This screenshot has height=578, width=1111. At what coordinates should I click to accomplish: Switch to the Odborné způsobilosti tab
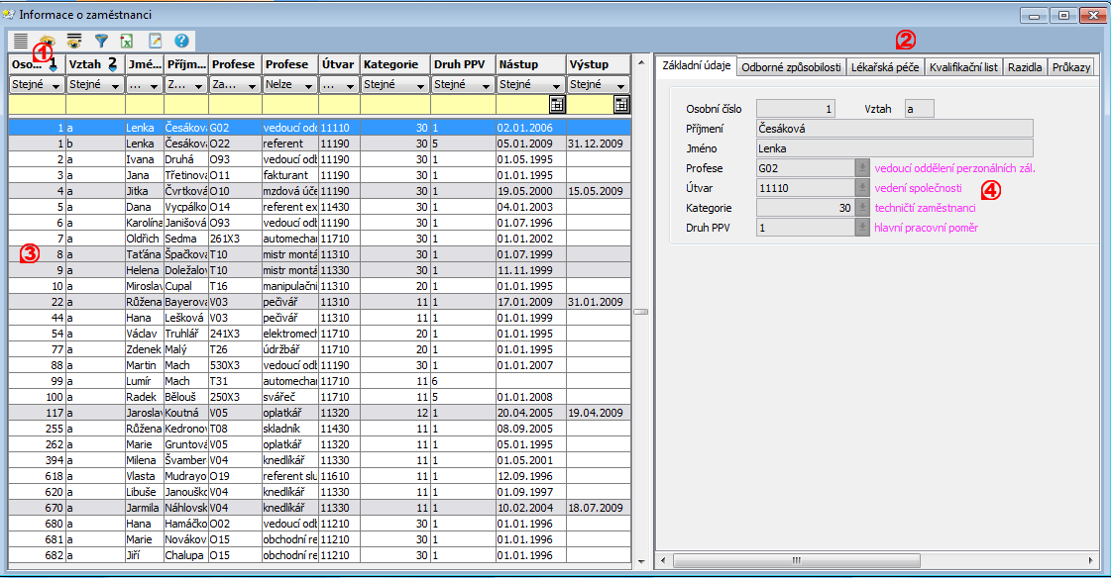tap(791, 67)
